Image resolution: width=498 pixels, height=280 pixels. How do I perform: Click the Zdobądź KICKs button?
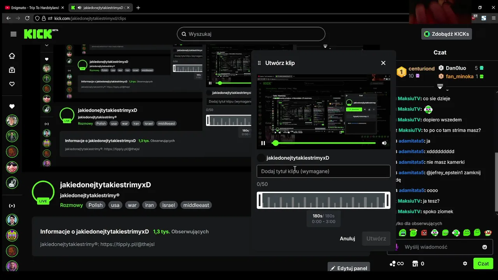pyautogui.click(x=447, y=34)
